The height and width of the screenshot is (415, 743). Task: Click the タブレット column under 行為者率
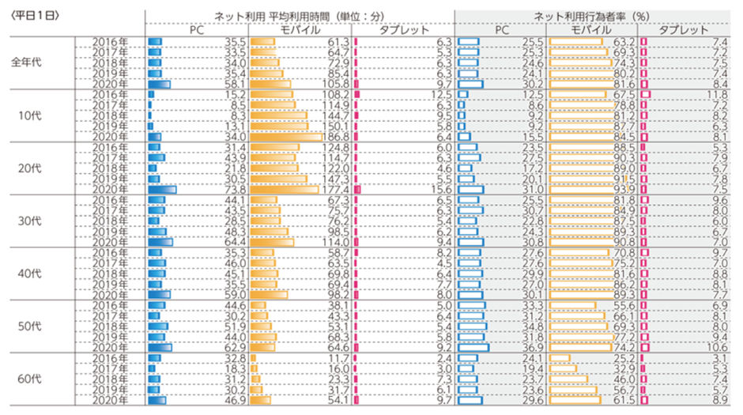[x=684, y=30]
